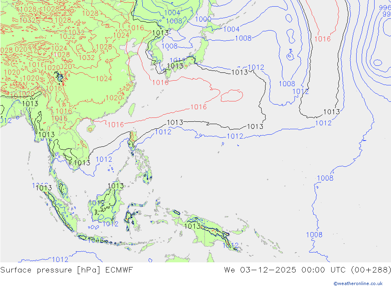Click the weatheronline.co.uk copyright link
Image resolution: width=391 pixels, height=287 pixels.
pos(358,283)
